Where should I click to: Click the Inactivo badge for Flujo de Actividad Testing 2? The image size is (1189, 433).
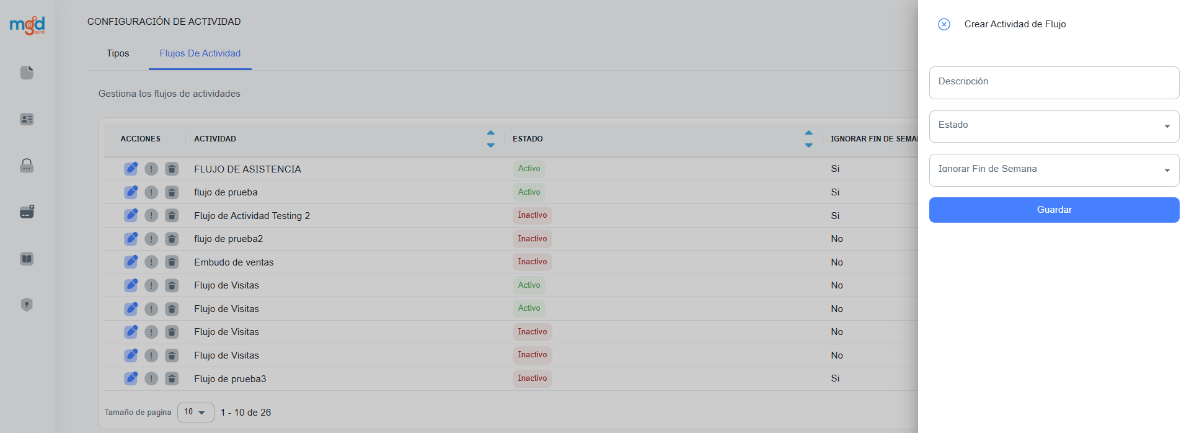532,215
